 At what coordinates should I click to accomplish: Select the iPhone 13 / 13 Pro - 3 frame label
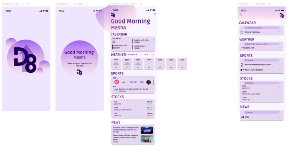125,4
